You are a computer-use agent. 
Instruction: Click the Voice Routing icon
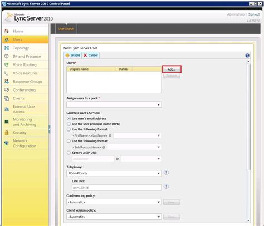pyautogui.click(x=7, y=64)
